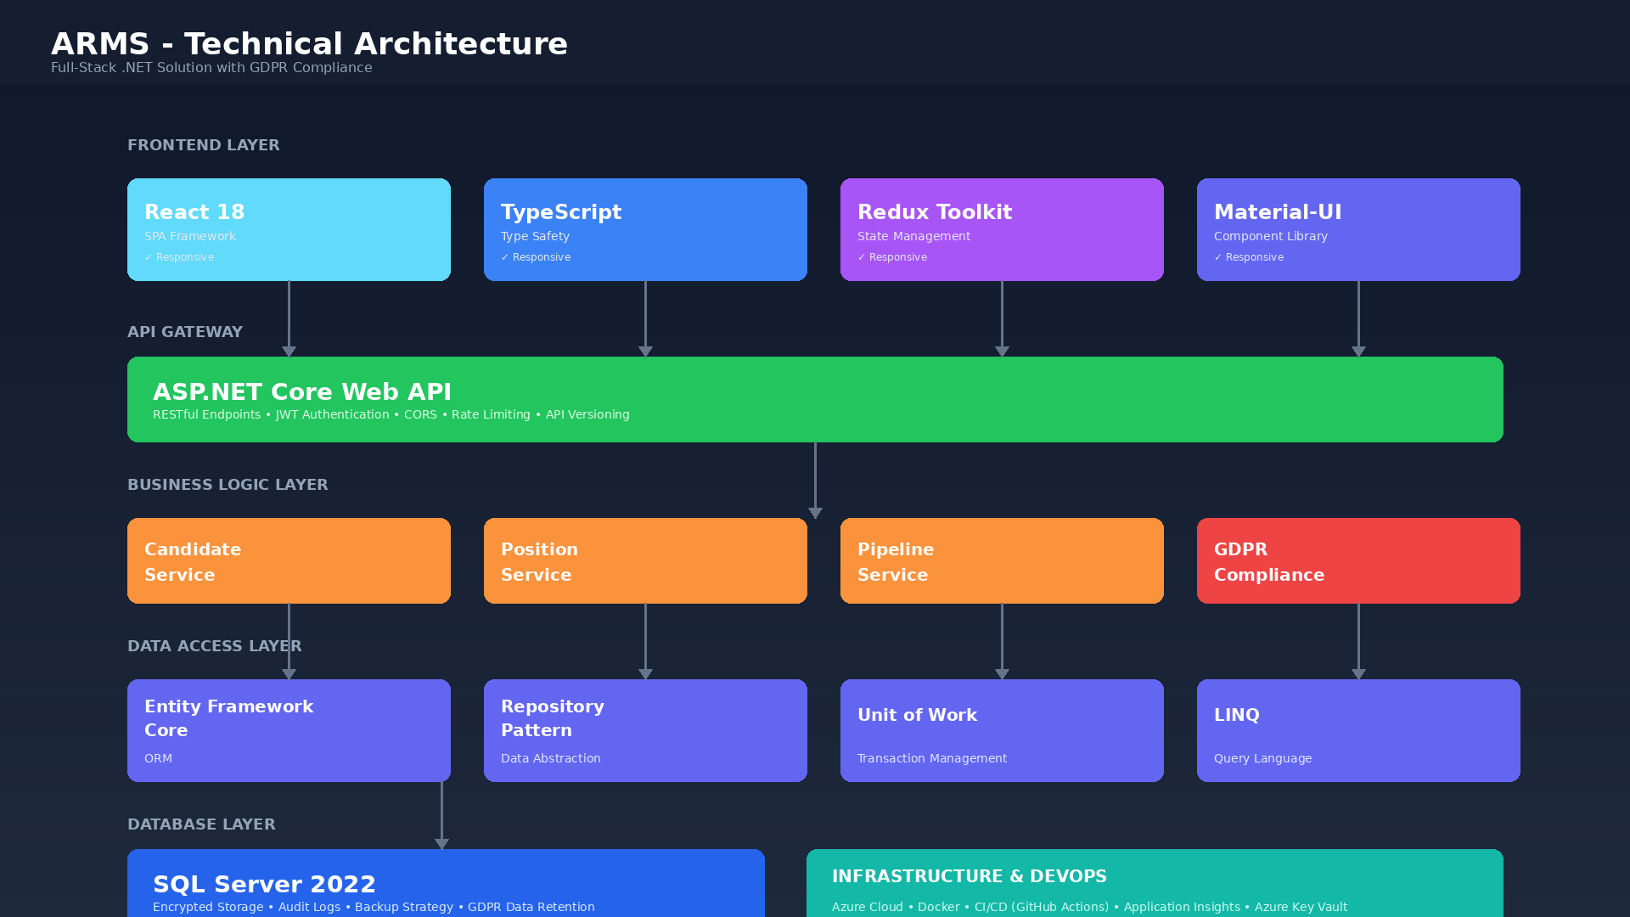Click the Infrastructure & DevOps panel
The height and width of the screenshot is (917, 1630).
(x=1155, y=883)
